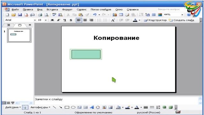Select slide 1 thumbnail

[19, 35]
